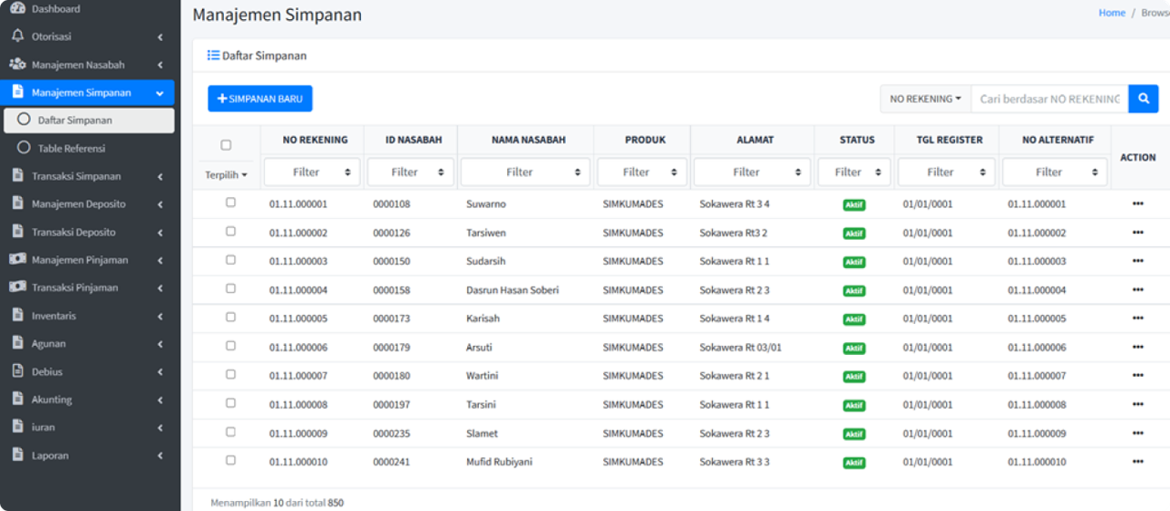Select the checkbox for Karisah's row
Screen dimensions: 1170x511
pyautogui.click(x=230, y=318)
